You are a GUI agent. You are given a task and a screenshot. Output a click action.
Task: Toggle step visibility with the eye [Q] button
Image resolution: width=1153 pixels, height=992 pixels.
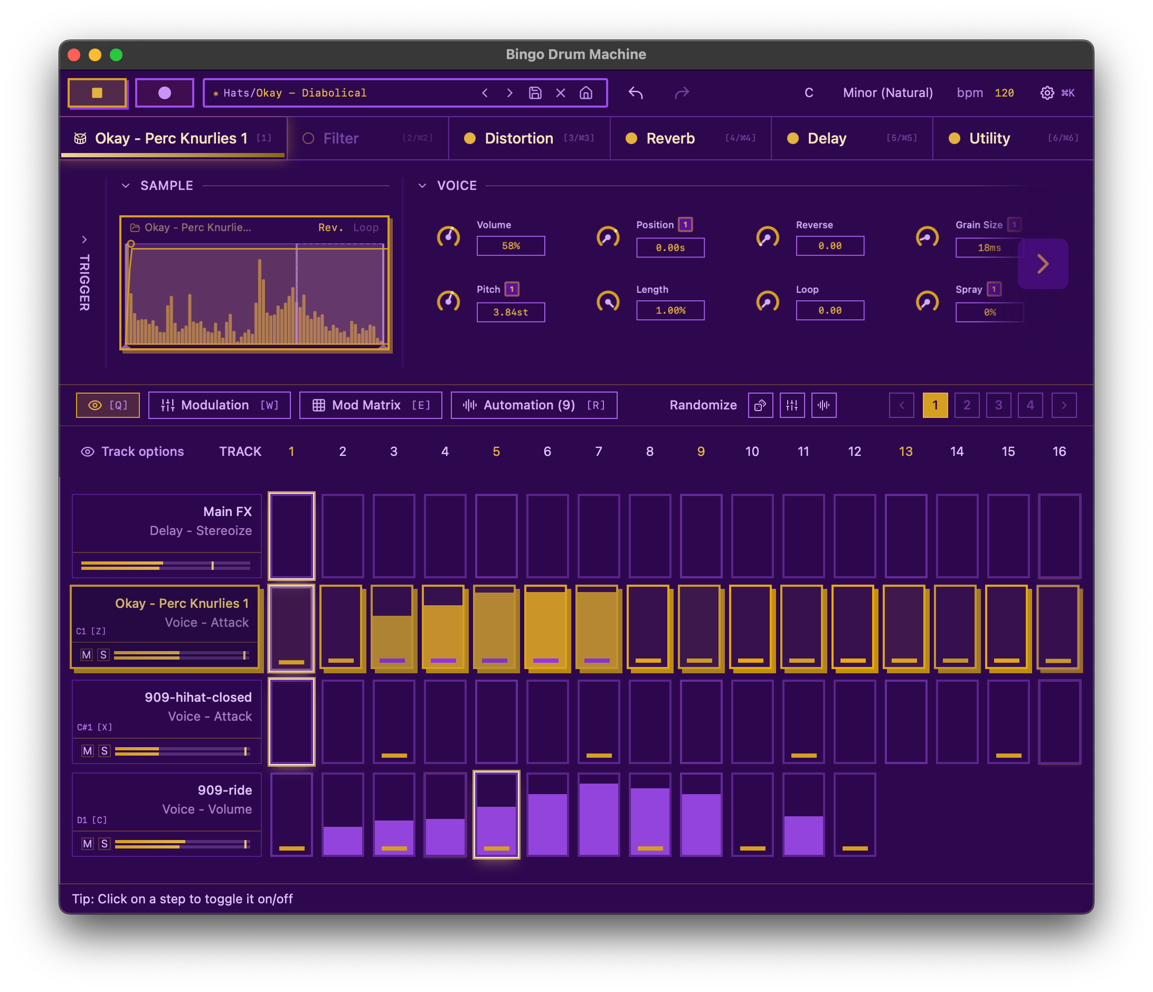107,405
